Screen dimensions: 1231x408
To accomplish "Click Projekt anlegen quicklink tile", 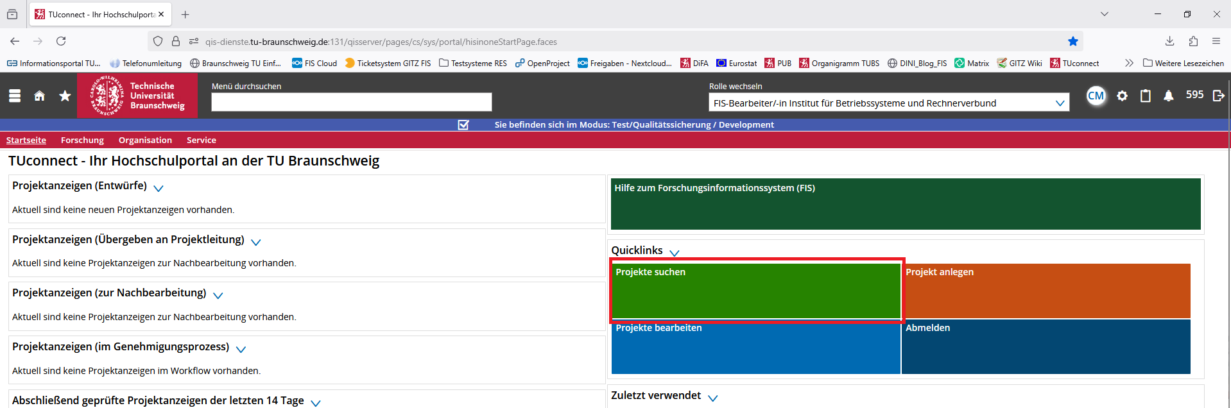I will pyautogui.click(x=1046, y=291).
